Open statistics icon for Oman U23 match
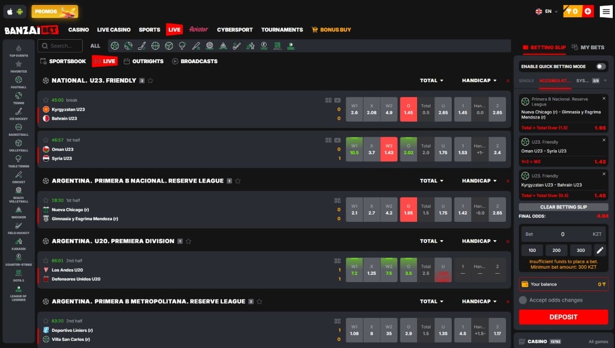Image resolution: width=615 pixels, height=348 pixels. tap(328, 140)
